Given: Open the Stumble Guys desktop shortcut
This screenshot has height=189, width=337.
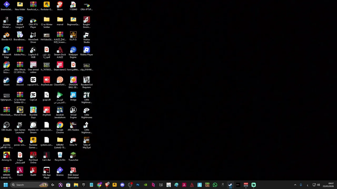Looking at the screenshot, I should click(x=33, y=113).
